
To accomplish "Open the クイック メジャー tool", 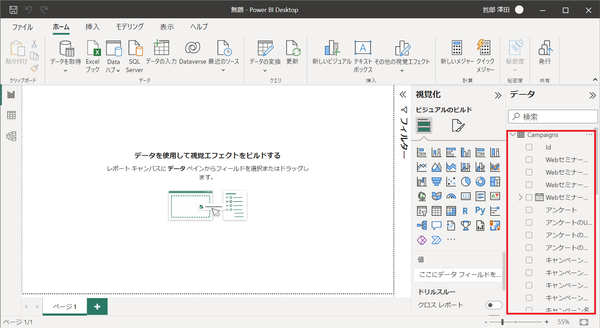I will pyautogui.click(x=484, y=47).
